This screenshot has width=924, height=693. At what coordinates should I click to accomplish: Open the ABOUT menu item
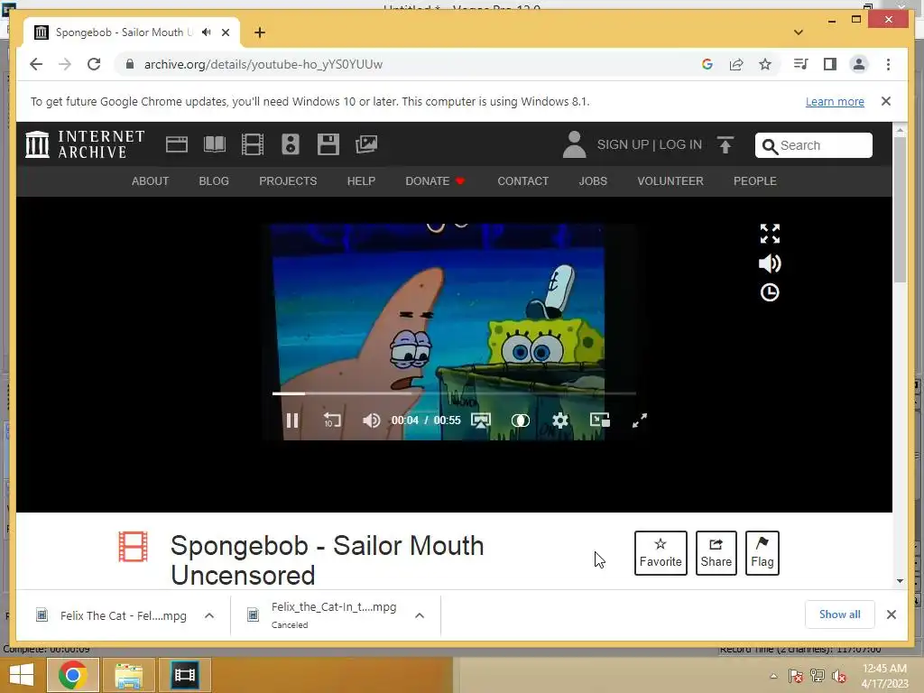click(x=151, y=180)
